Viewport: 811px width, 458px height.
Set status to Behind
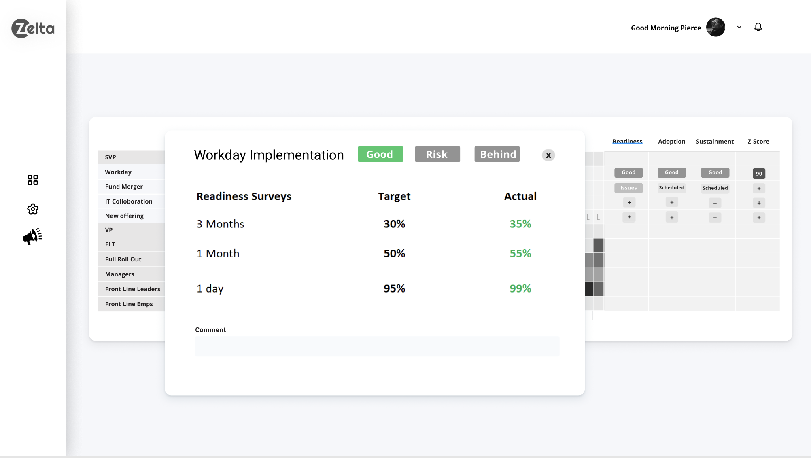click(x=497, y=154)
